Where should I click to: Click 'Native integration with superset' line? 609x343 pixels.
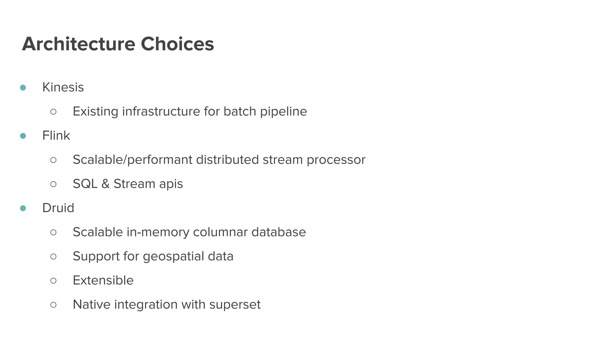coord(167,304)
